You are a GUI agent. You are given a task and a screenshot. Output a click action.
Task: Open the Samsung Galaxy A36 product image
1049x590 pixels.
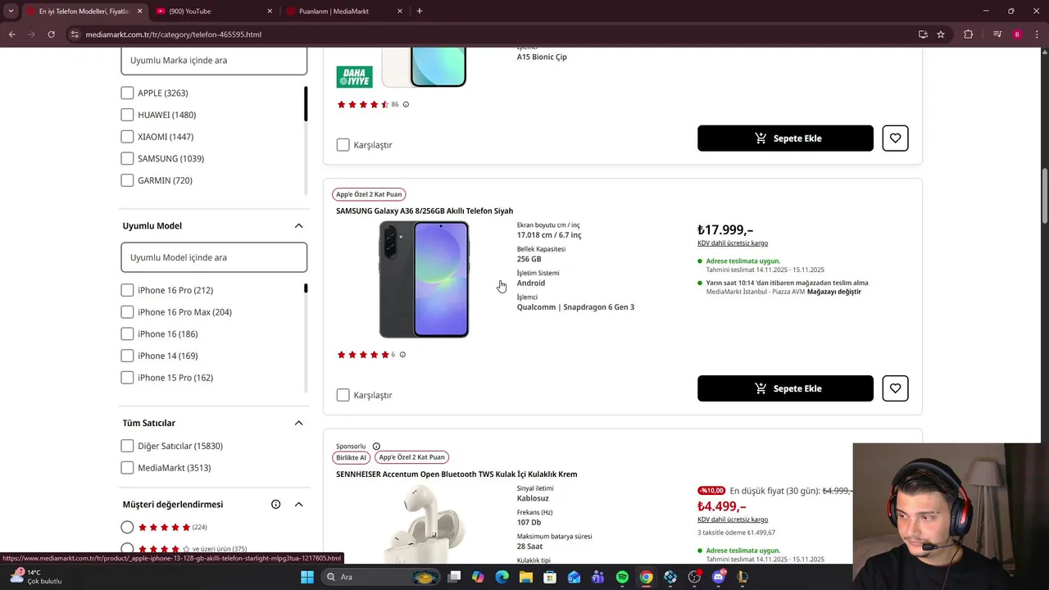424,279
